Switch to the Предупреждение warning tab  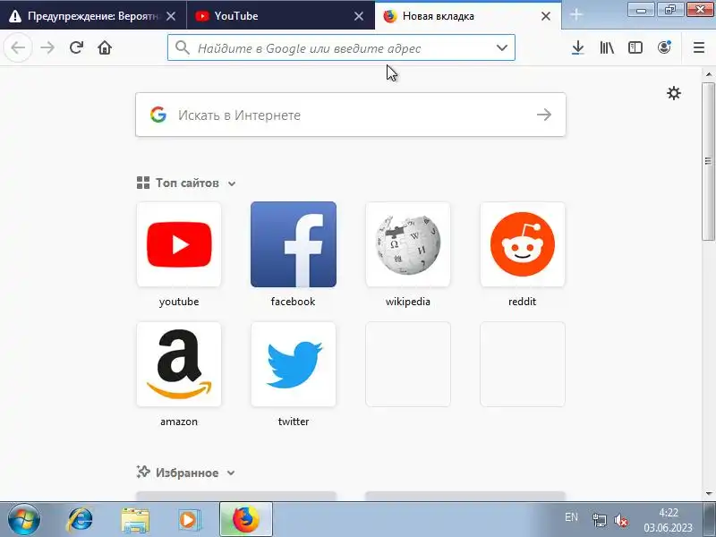click(93, 16)
